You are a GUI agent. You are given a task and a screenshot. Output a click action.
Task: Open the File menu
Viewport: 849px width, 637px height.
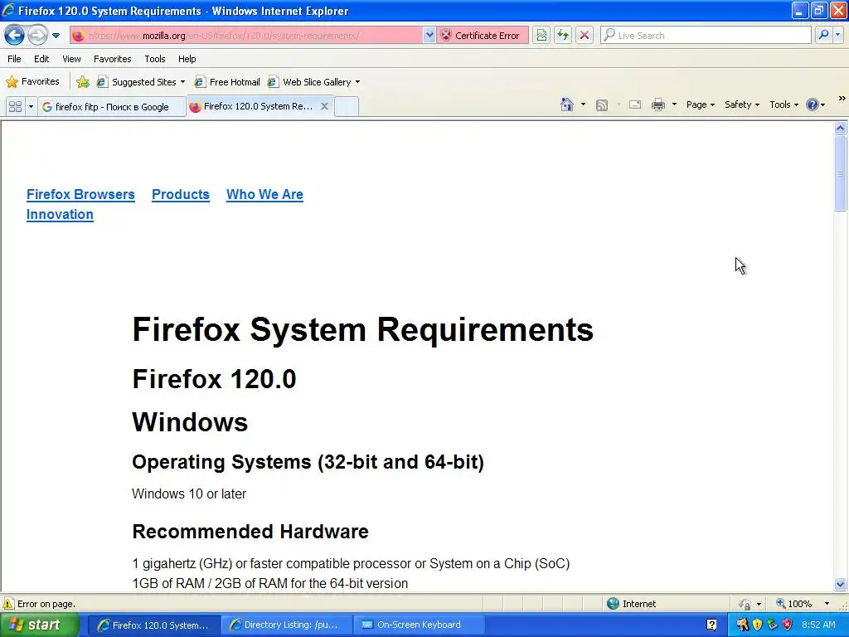tap(15, 59)
